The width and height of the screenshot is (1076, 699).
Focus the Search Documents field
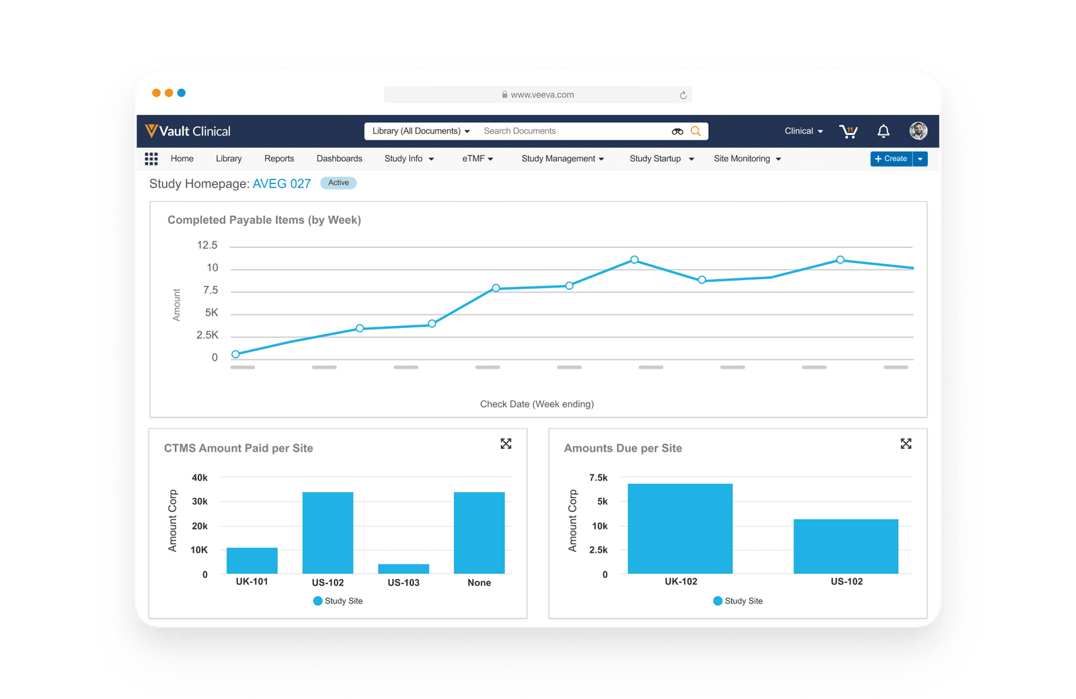click(x=572, y=131)
